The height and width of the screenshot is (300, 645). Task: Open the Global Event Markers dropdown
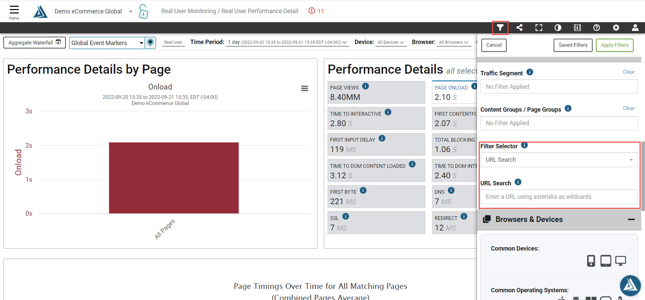tap(107, 43)
